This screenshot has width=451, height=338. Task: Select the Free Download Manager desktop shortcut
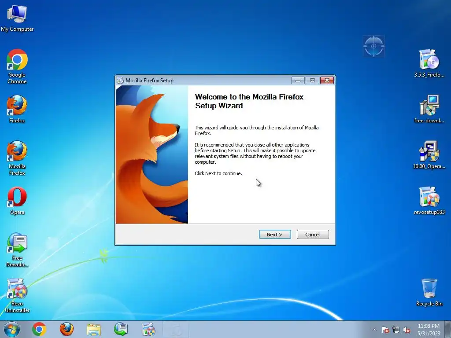click(17, 250)
